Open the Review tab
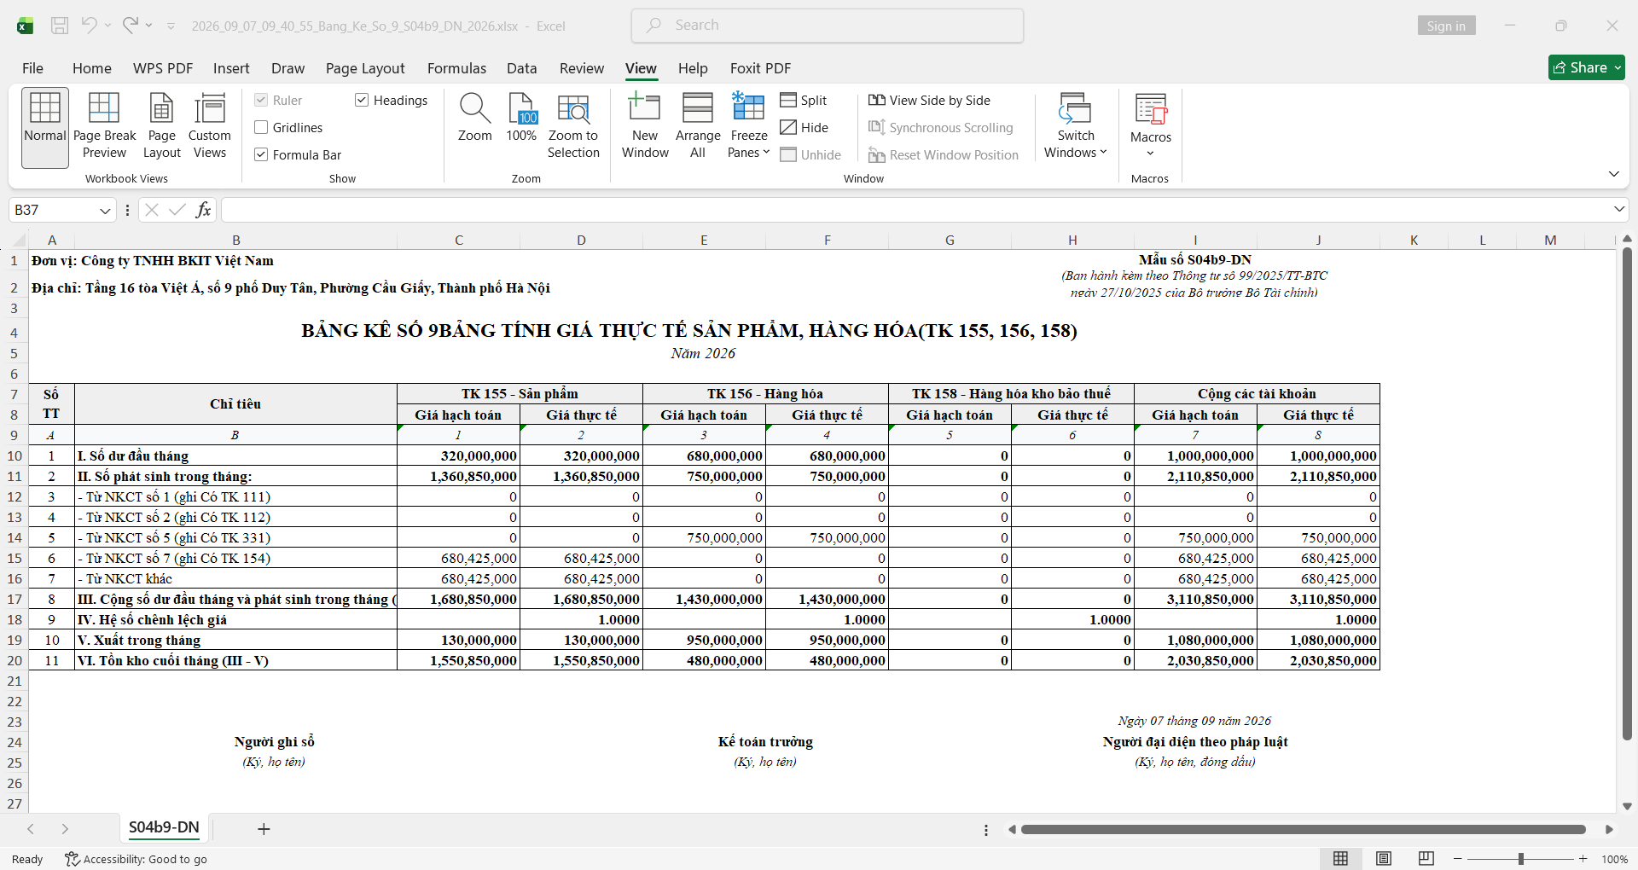The height and width of the screenshot is (870, 1638). 582,68
